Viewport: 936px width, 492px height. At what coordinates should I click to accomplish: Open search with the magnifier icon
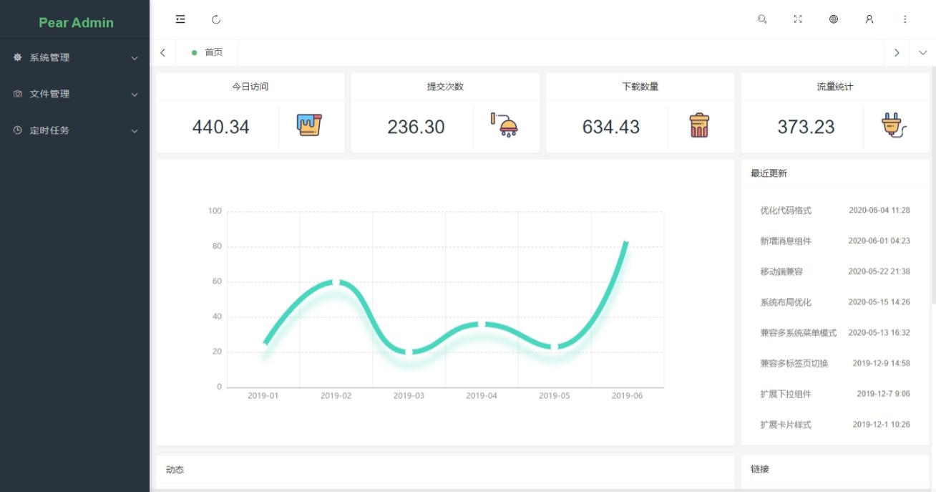click(x=762, y=19)
